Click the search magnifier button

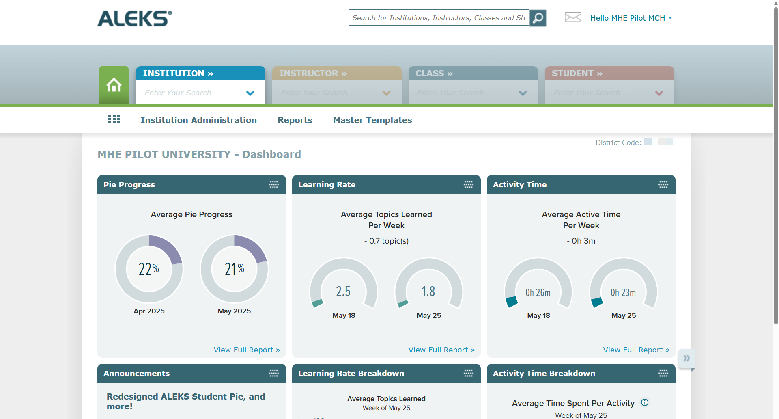pyautogui.click(x=538, y=18)
